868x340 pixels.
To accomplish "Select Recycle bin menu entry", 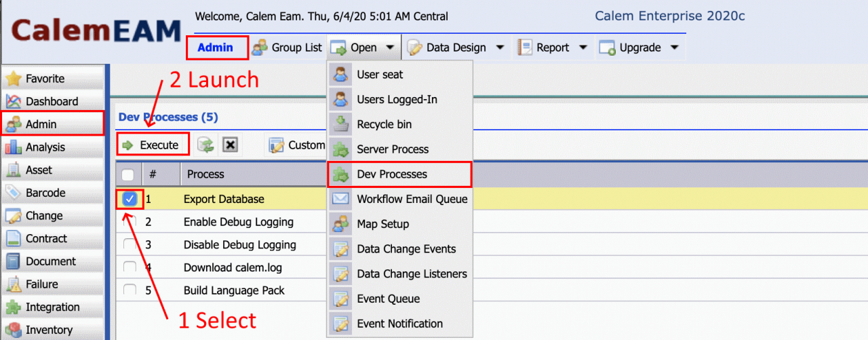I will (399, 124).
